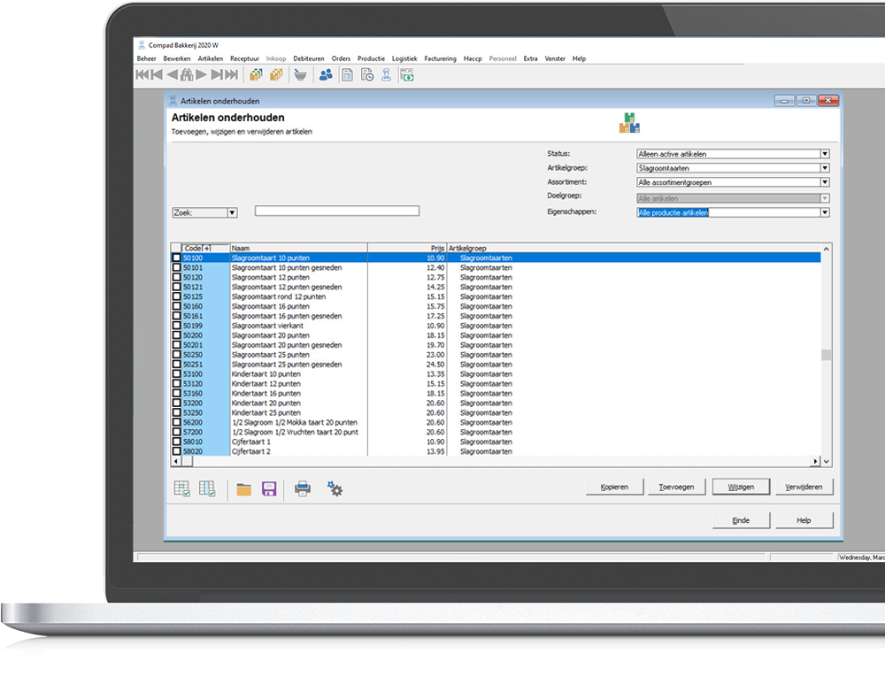The height and width of the screenshot is (684, 885).
Task: Open search with the binoculars icon
Action: coord(187,74)
